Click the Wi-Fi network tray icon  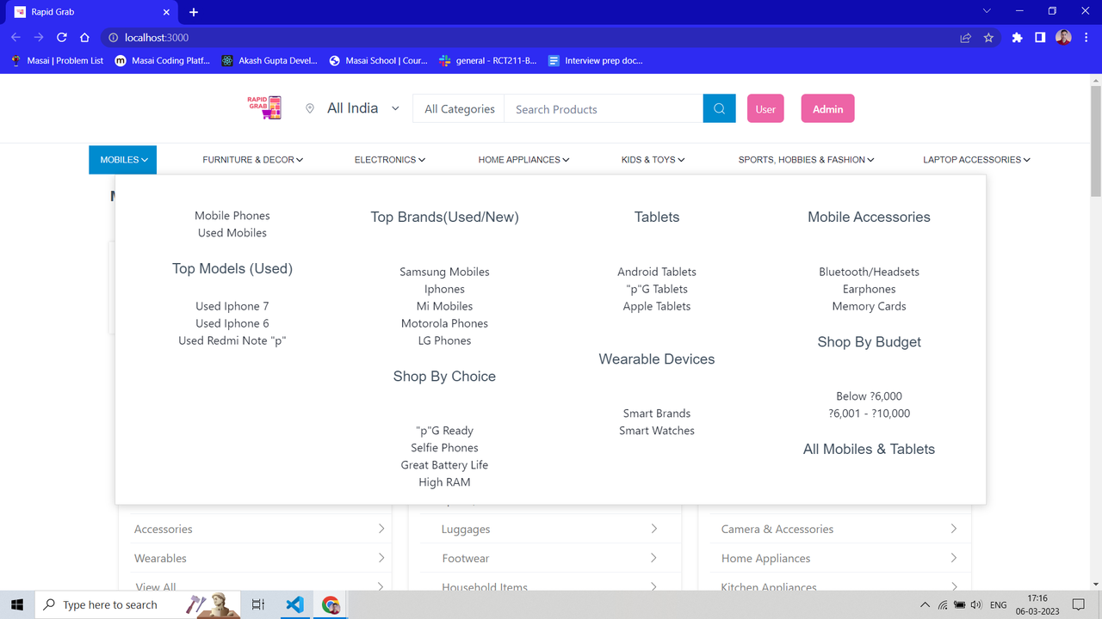tap(943, 605)
